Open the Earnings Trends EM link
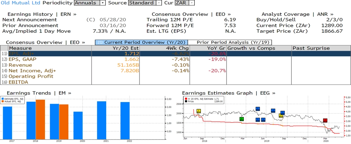Viewport: 351px width, 144px height. click(39, 93)
